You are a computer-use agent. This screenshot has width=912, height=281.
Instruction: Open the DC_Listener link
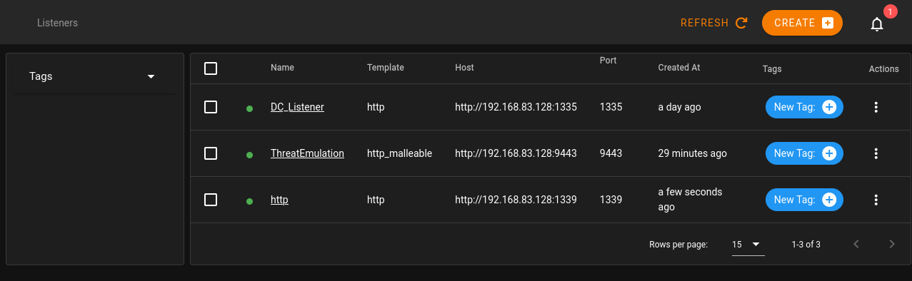coord(297,107)
